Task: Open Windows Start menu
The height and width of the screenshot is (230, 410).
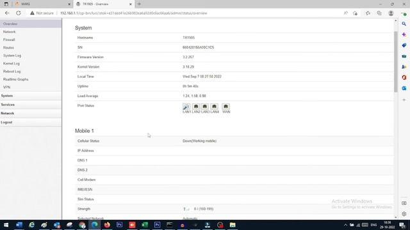Action: pyautogui.click(x=6, y=225)
